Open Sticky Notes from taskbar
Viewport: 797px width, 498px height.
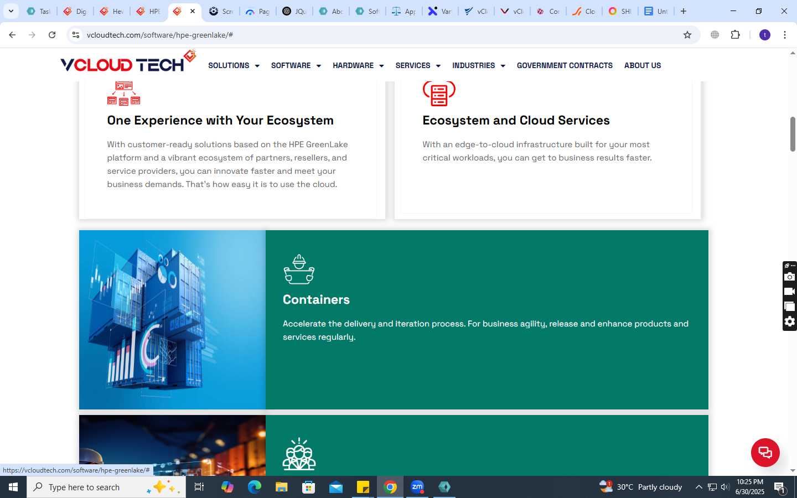363,487
